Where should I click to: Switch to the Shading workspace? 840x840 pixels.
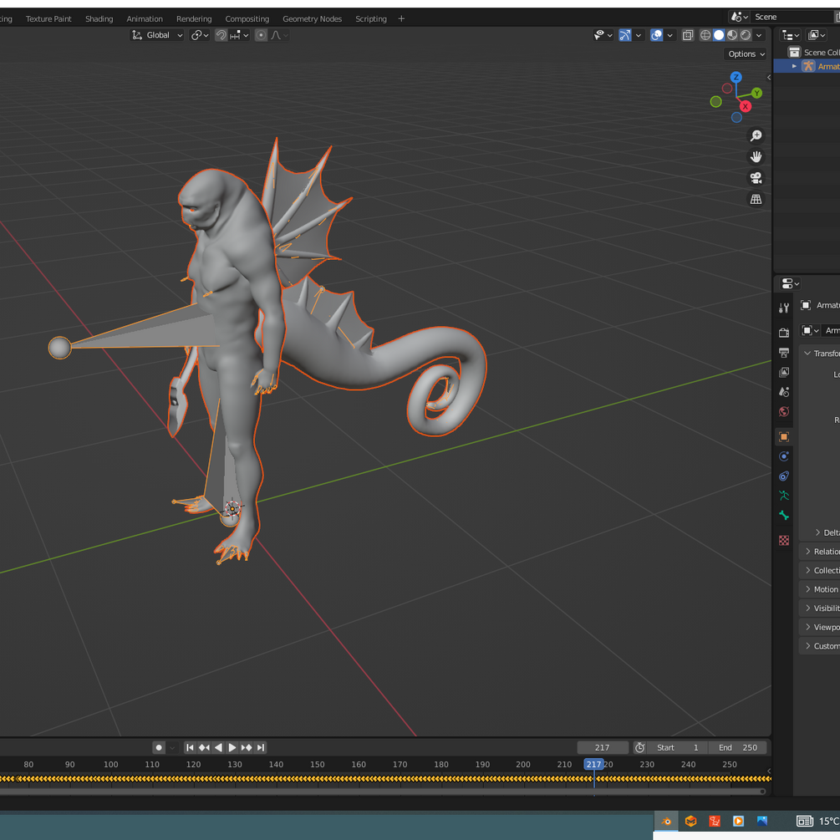pyautogui.click(x=99, y=18)
